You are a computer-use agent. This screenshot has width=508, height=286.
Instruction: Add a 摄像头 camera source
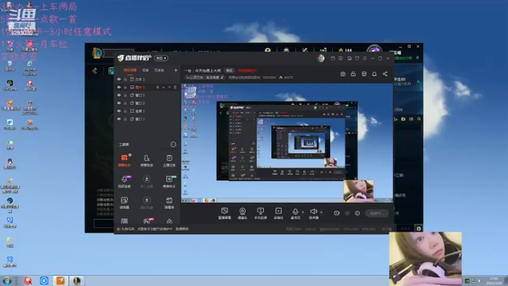(x=243, y=214)
